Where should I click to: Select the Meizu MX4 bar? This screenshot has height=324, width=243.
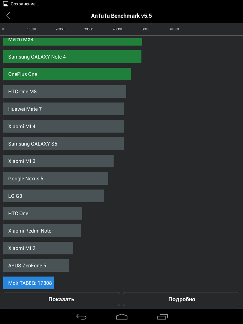pos(72,42)
